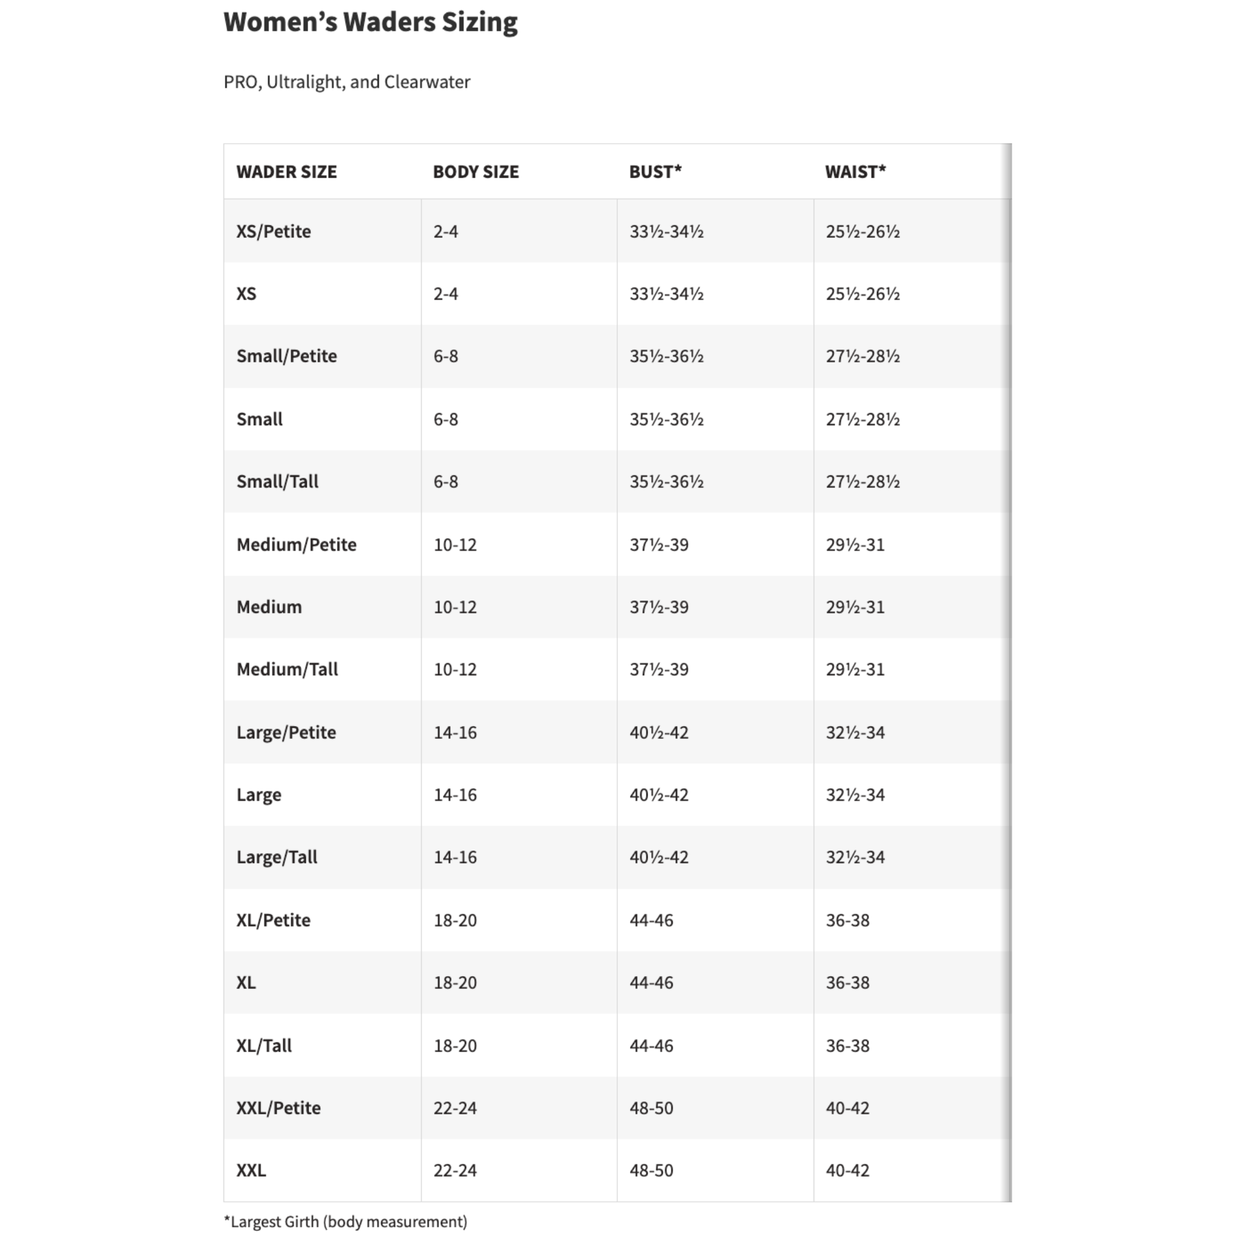Click the table's right edge scroll shadow

tap(1008, 672)
